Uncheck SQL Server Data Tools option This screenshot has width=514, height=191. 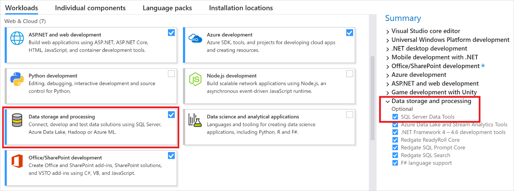pyautogui.click(x=395, y=117)
